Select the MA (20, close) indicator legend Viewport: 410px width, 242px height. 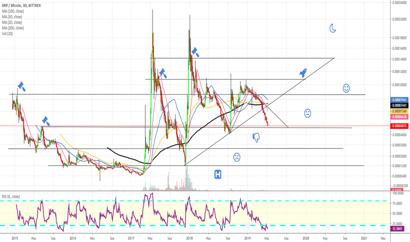pos(12,22)
